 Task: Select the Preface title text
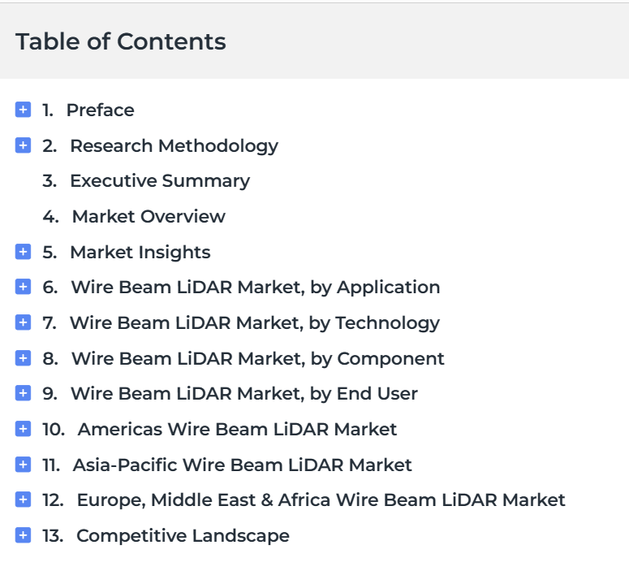pyautogui.click(x=101, y=110)
